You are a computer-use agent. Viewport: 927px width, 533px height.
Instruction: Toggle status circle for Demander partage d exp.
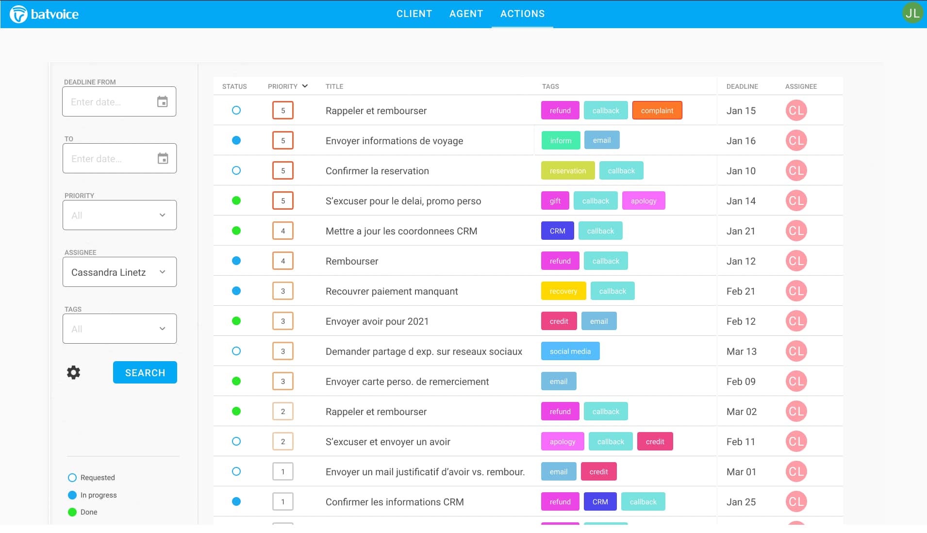click(236, 351)
